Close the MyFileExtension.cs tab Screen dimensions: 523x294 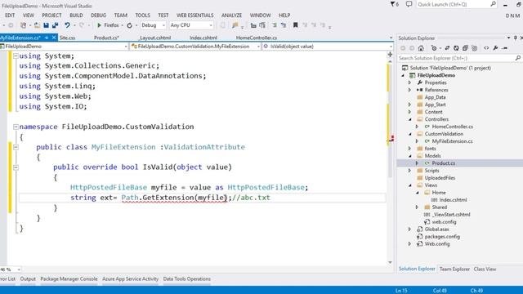point(54,38)
